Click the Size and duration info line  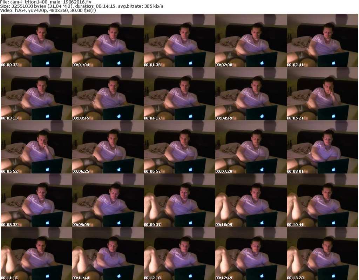[x=81, y=6]
